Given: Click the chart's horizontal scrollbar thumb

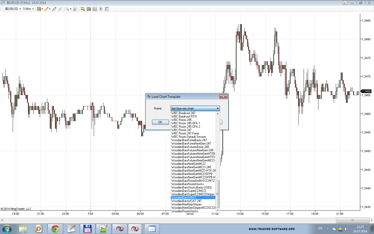Looking at the screenshot, I should pos(352,220).
